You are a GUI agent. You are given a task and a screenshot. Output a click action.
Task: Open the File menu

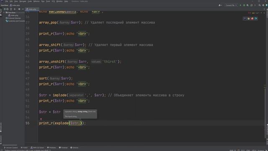7,1
